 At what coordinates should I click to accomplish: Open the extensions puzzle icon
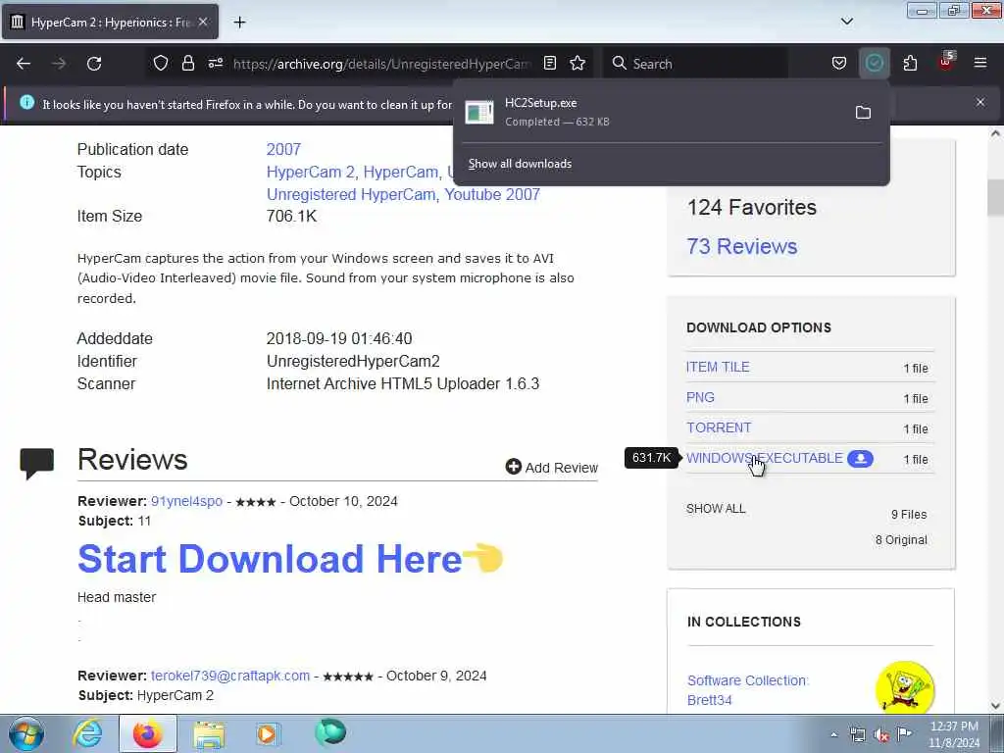pyautogui.click(x=910, y=63)
